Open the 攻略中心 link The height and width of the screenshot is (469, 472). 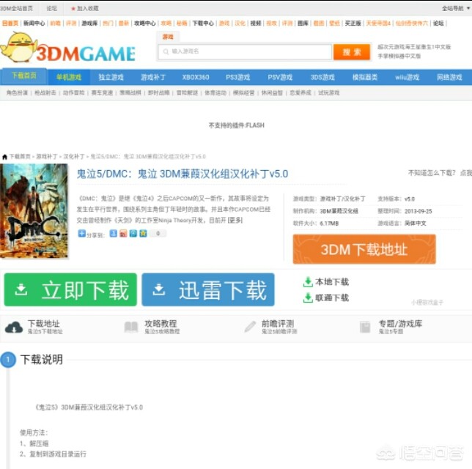(x=145, y=23)
